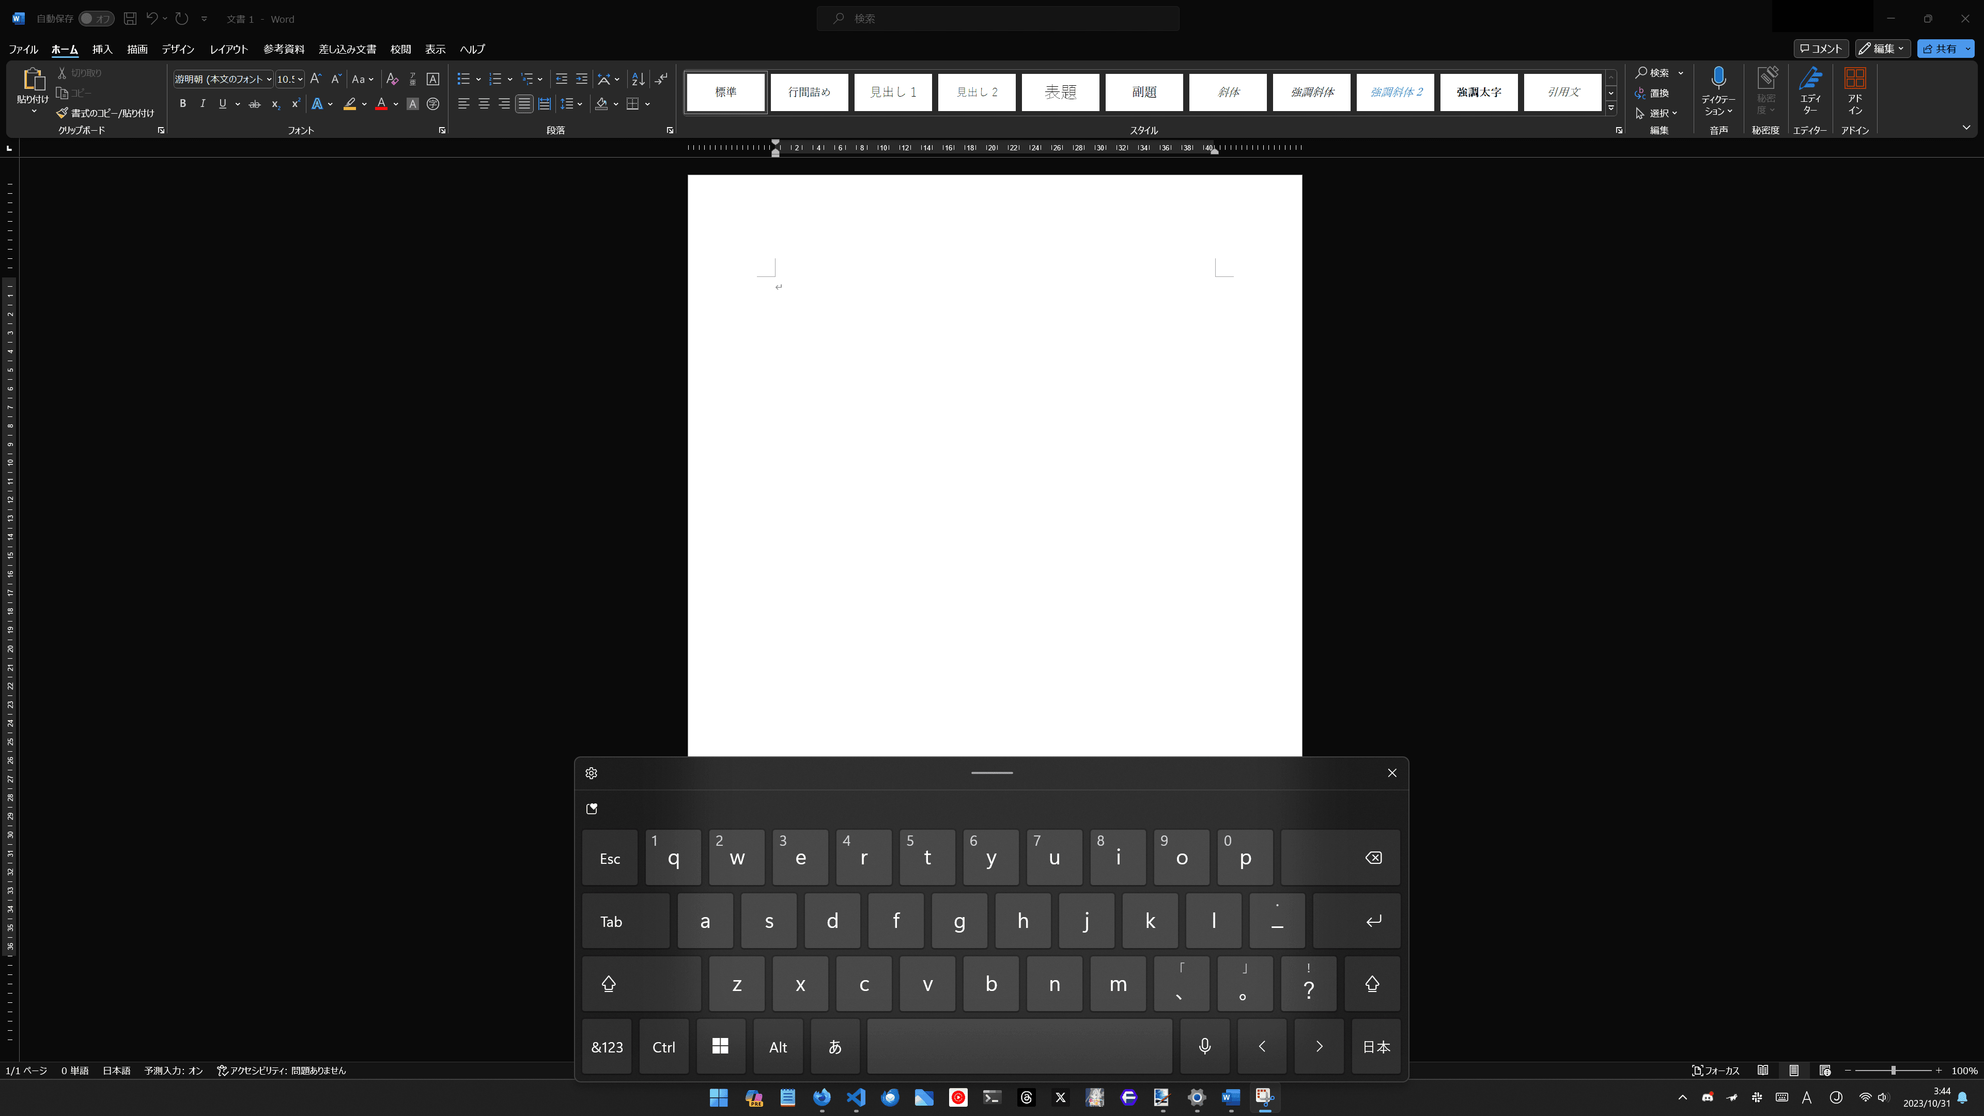The image size is (1984, 1116).
Task: Click the increase indent icon
Action: (x=581, y=79)
